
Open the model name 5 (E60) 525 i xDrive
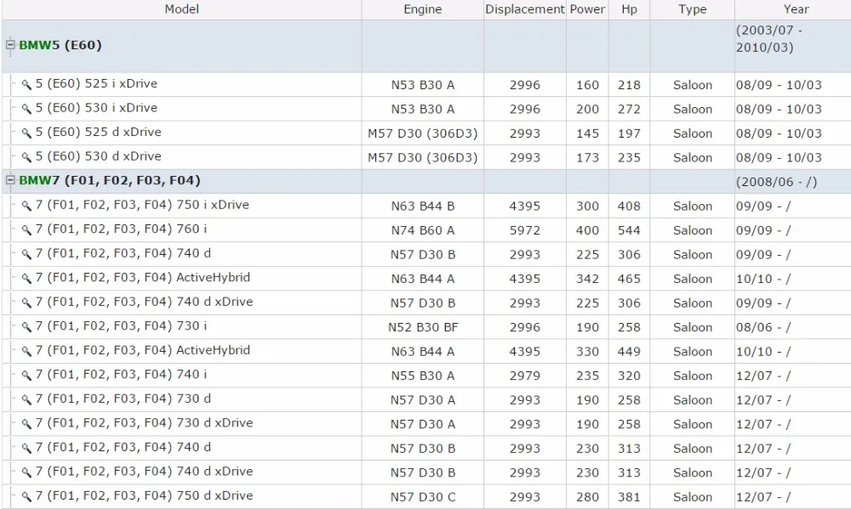pos(97,83)
